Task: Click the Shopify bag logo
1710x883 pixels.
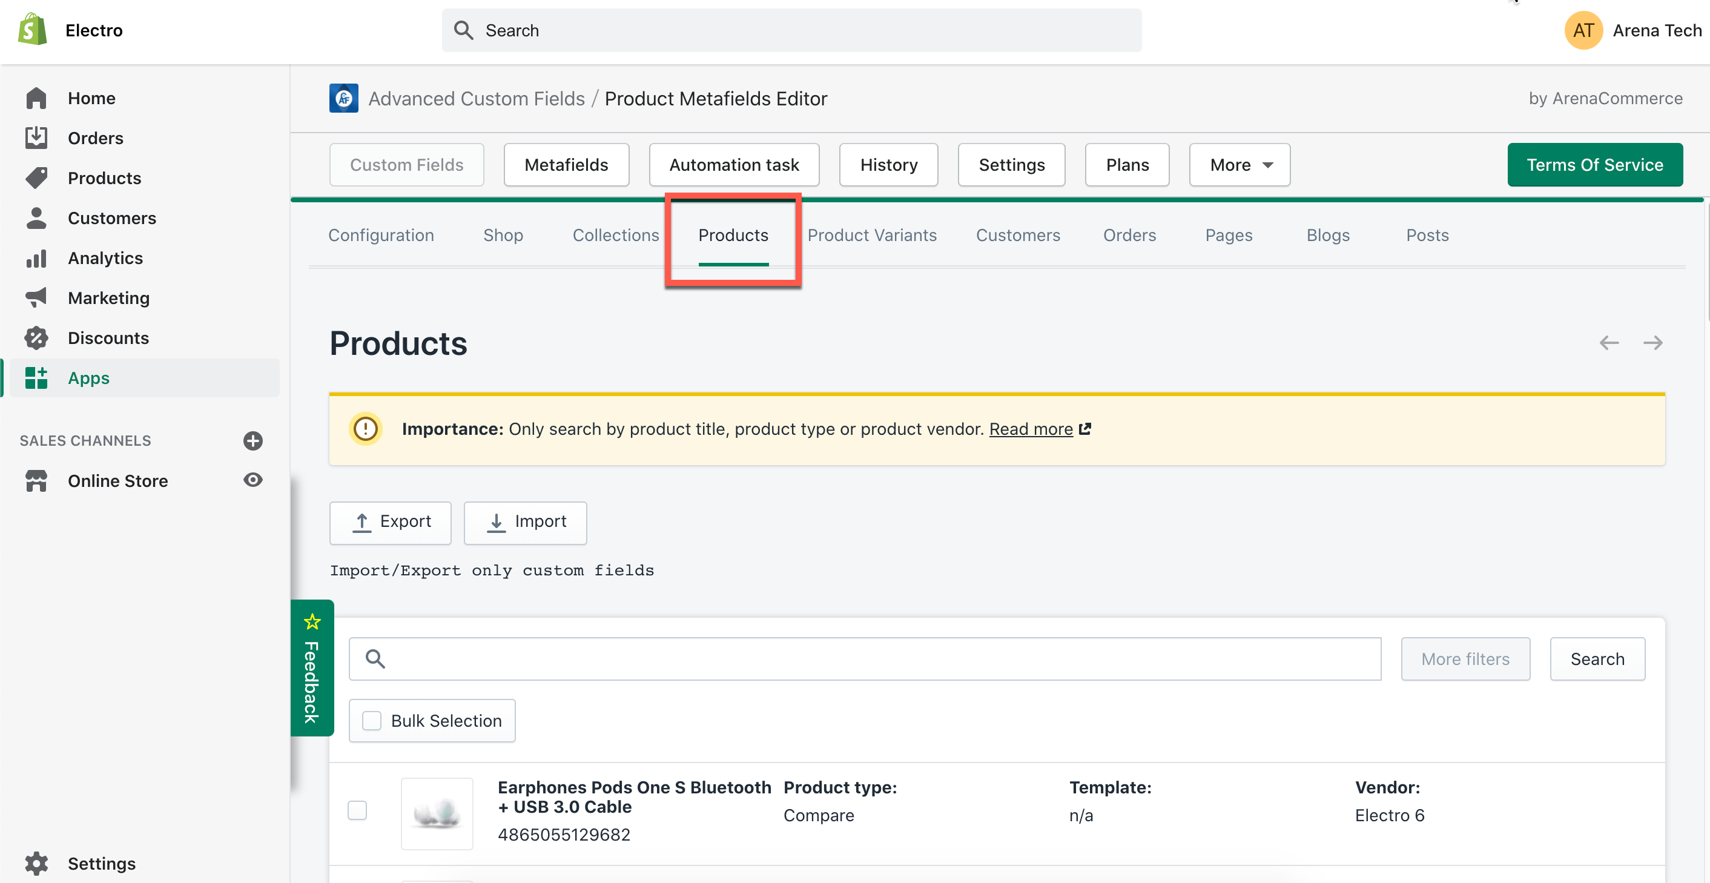Action: pyautogui.click(x=33, y=30)
